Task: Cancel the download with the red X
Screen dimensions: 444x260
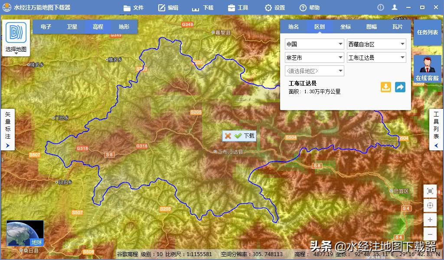Action: (228, 136)
